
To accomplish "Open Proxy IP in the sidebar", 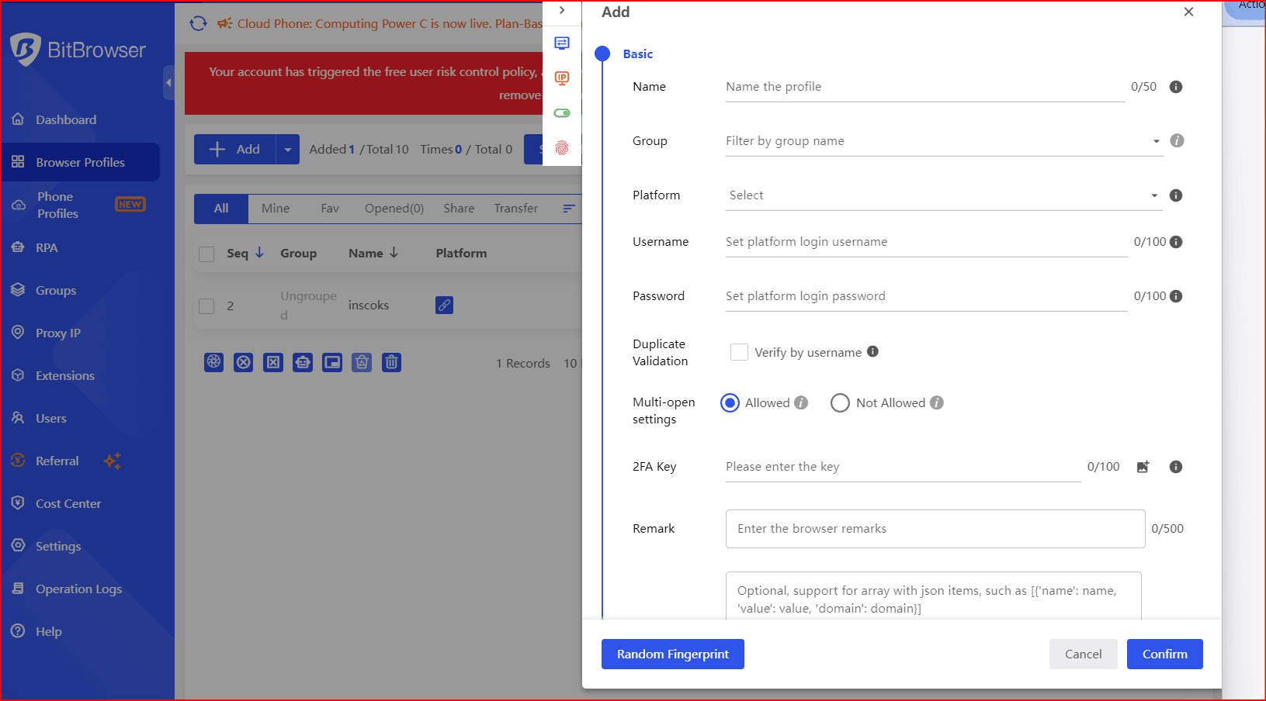I will click(58, 333).
